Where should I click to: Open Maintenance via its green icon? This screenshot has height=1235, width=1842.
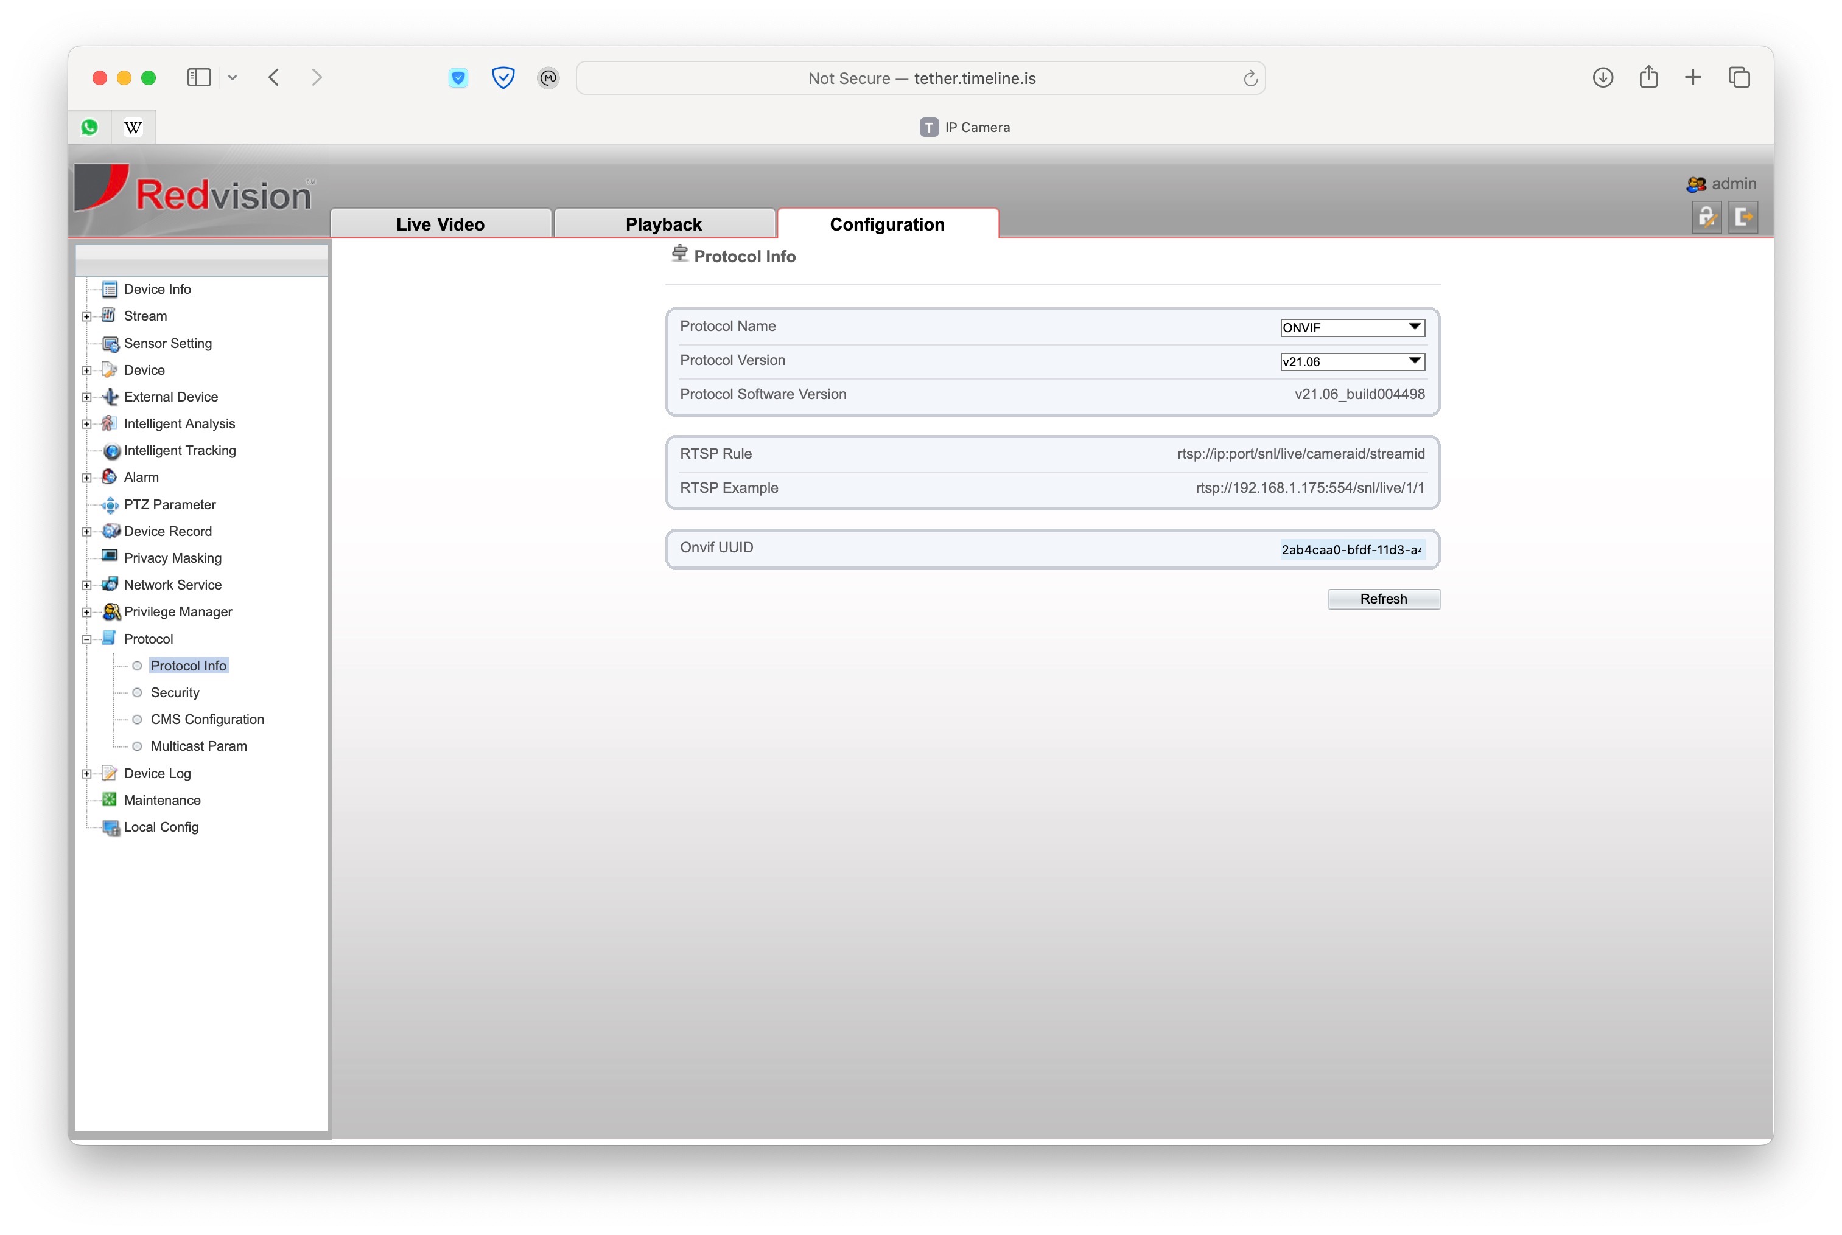pyautogui.click(x=110, y=799)
